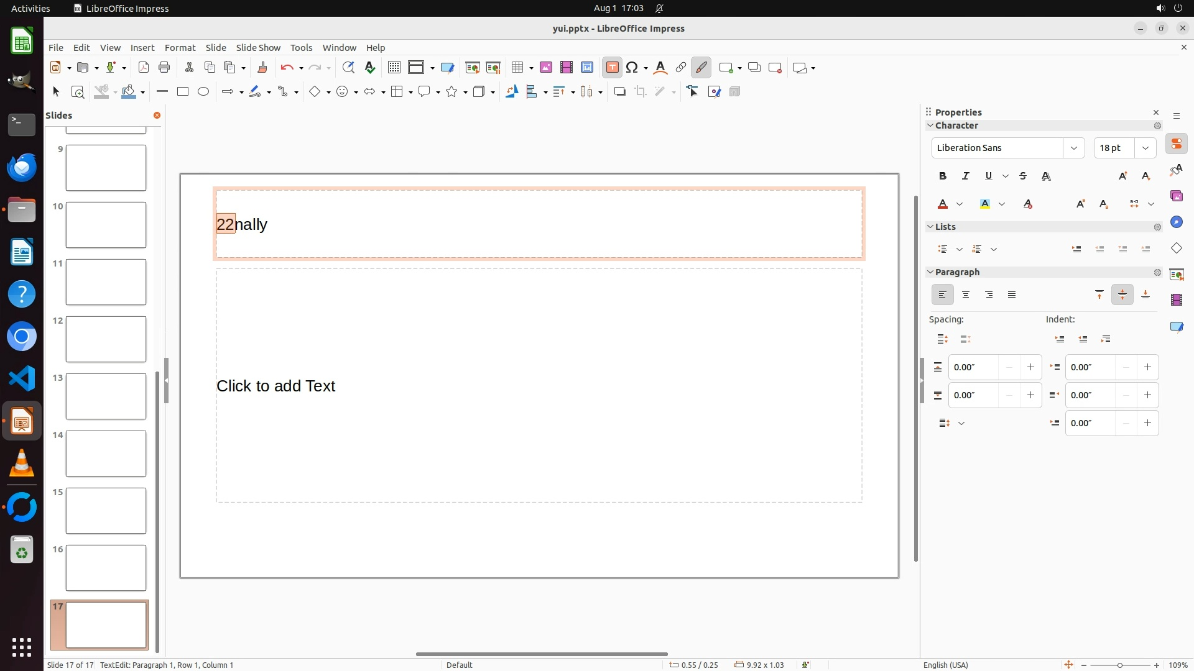Collapse the Lists section

pyautogui.click(x=931, y=227)
